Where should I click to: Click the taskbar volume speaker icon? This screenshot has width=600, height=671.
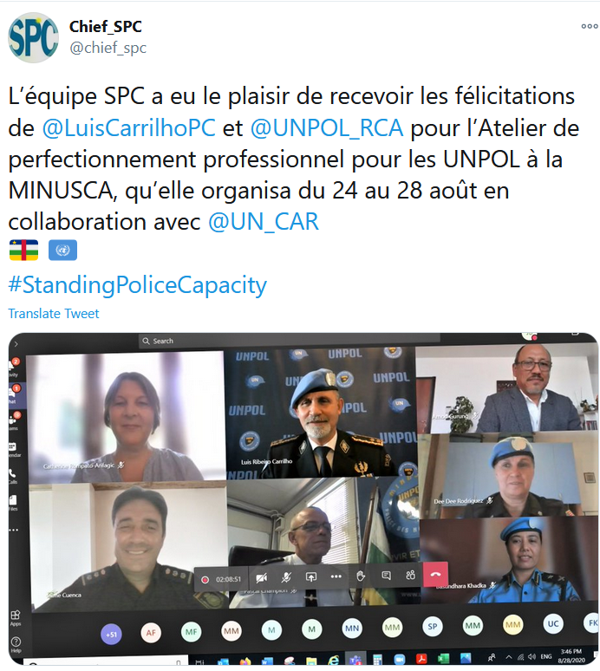pyautogui.click(x=532, y=656)
